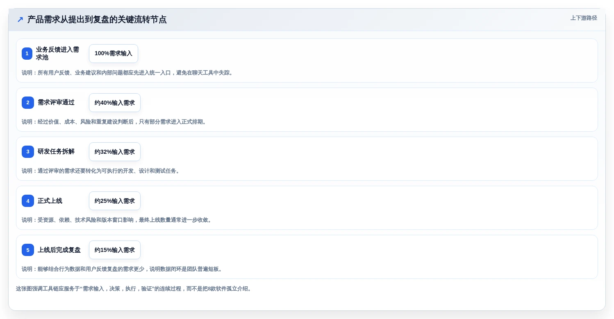Click the 约40%输入需求 pill

click(115, 103)
